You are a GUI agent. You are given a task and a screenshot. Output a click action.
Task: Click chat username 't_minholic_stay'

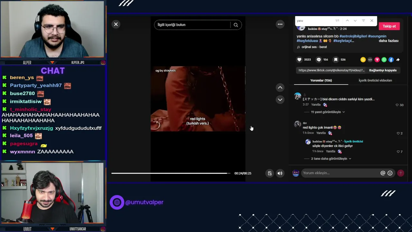point(31,110)
